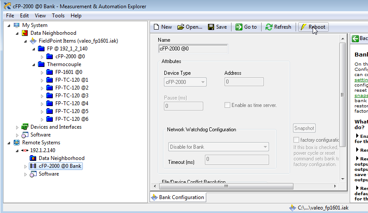Click the Name input field

[x=193, y=49]
